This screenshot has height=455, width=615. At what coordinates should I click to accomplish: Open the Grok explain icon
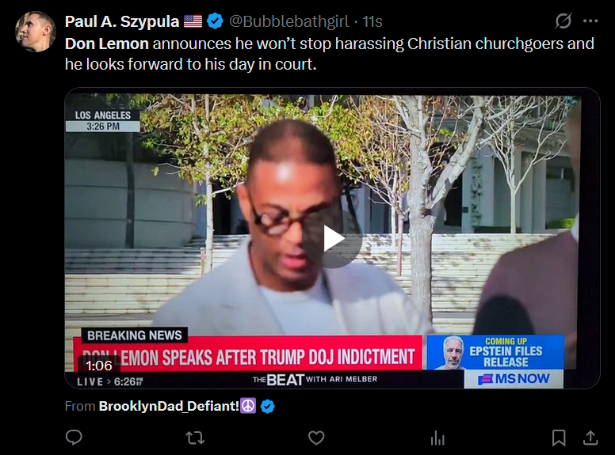point(563,21)
